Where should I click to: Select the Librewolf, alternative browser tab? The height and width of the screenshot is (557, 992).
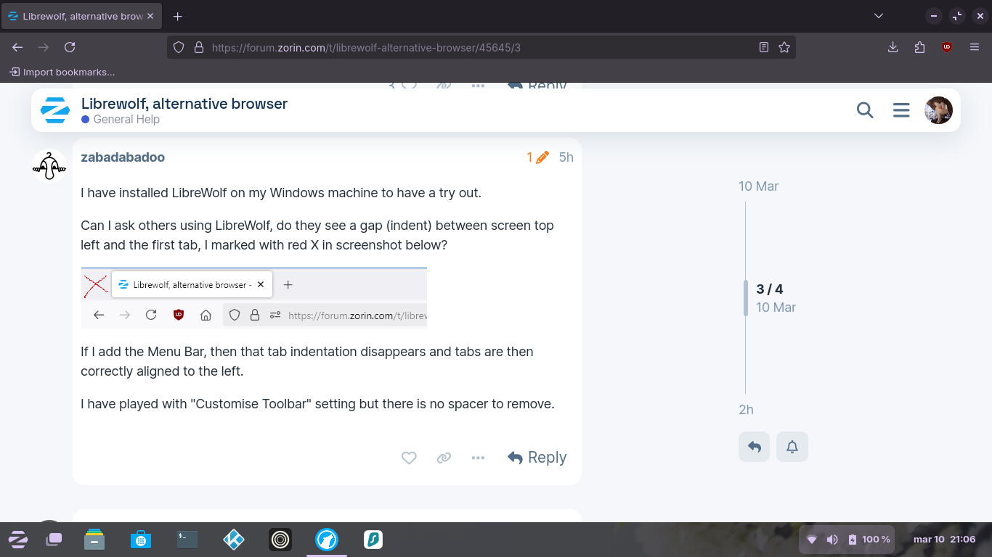click(x=82, y=16)
